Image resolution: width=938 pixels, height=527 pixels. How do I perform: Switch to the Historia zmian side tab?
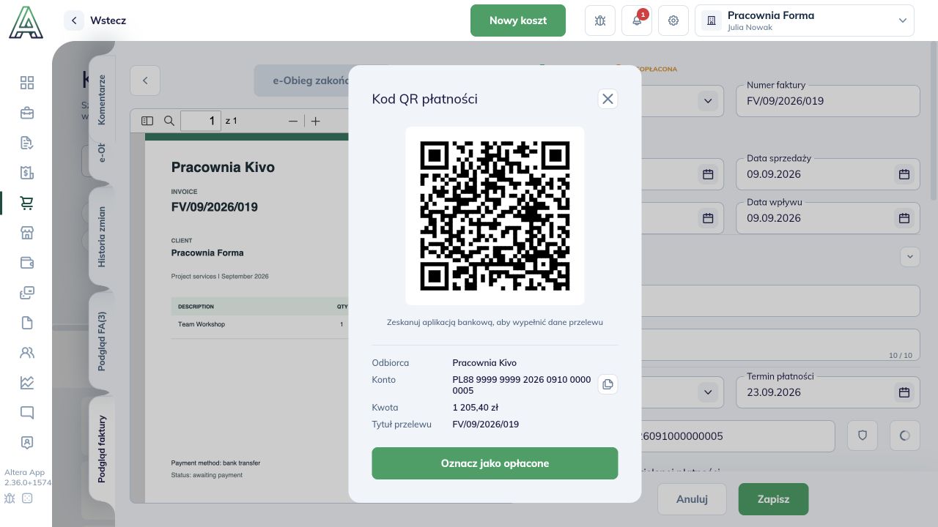point(102,236)
